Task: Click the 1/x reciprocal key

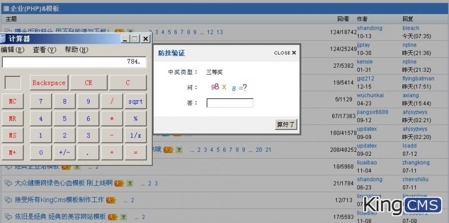Action: coord(135,135)
